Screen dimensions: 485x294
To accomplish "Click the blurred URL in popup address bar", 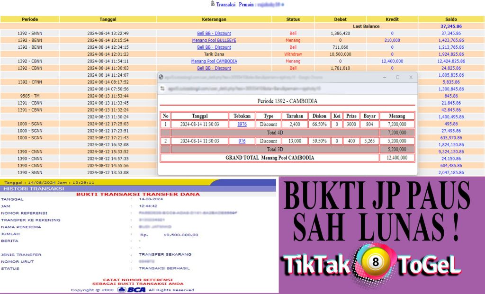I will (x=237, y=89).
